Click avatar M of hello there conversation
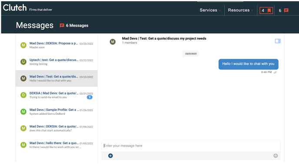This screenshot has height=164, width=299. [23, 145]
